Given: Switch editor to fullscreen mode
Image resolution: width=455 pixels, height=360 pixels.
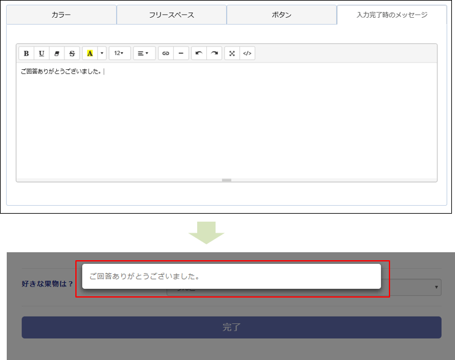Looking at the screenshot, I should point(232,53).
